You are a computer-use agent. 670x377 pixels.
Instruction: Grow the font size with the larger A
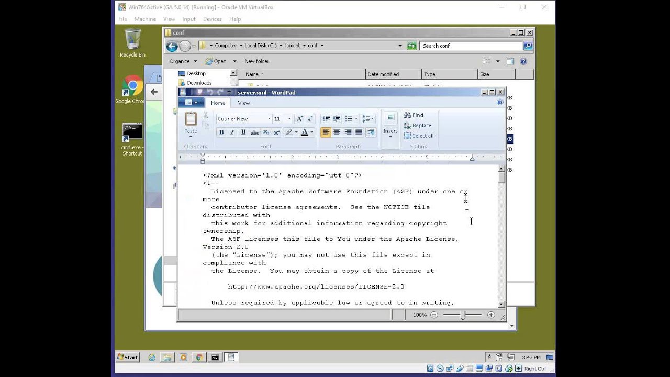299,119
